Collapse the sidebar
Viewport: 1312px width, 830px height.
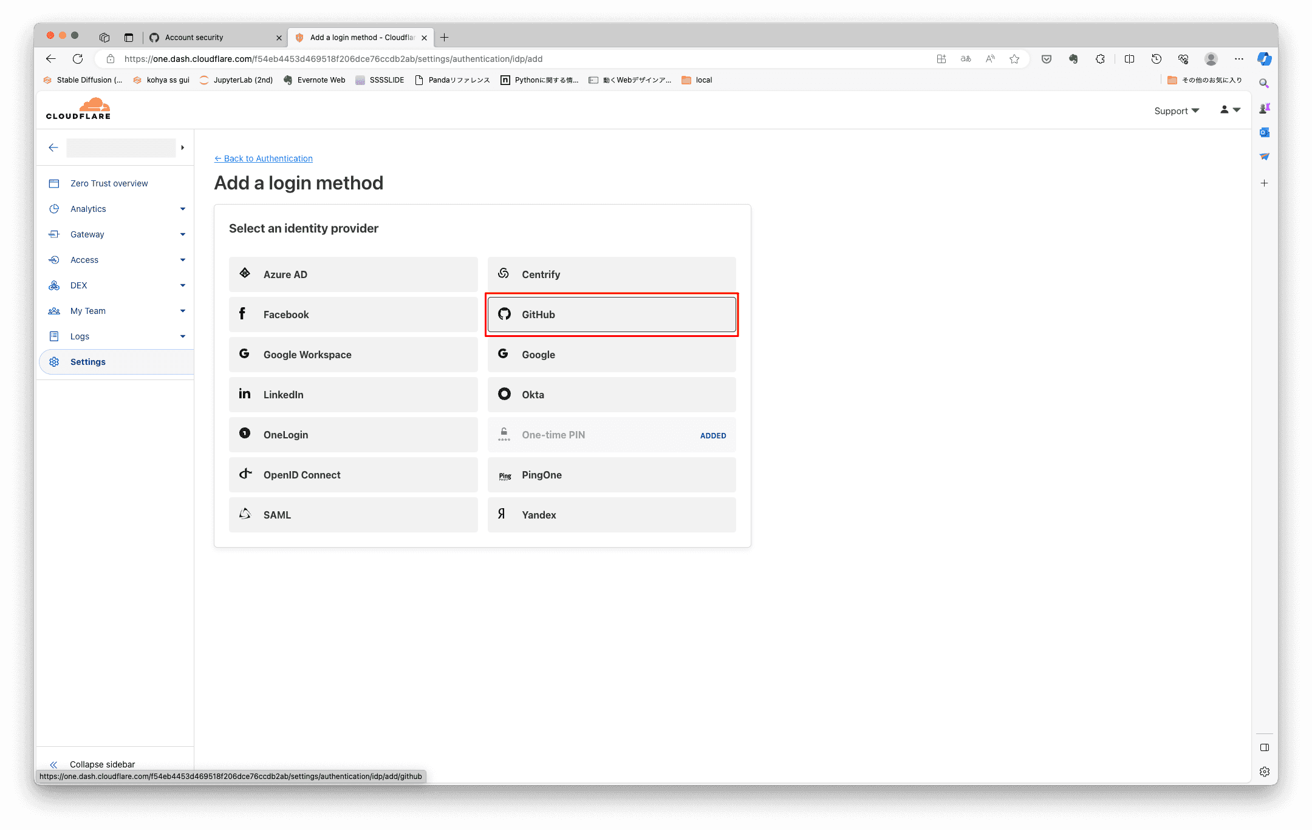tap(102, 764)
